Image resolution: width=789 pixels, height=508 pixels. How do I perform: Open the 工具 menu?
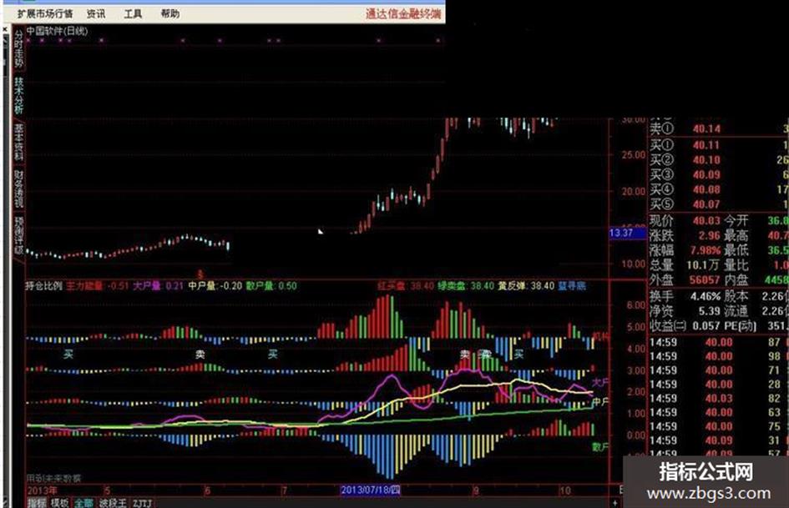point(133,13)
